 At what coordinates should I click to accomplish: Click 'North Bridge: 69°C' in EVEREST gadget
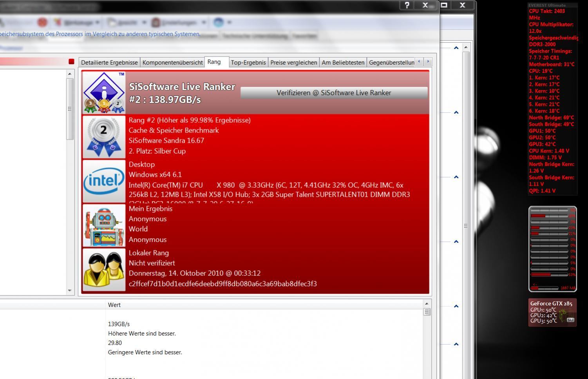(551, 118)
